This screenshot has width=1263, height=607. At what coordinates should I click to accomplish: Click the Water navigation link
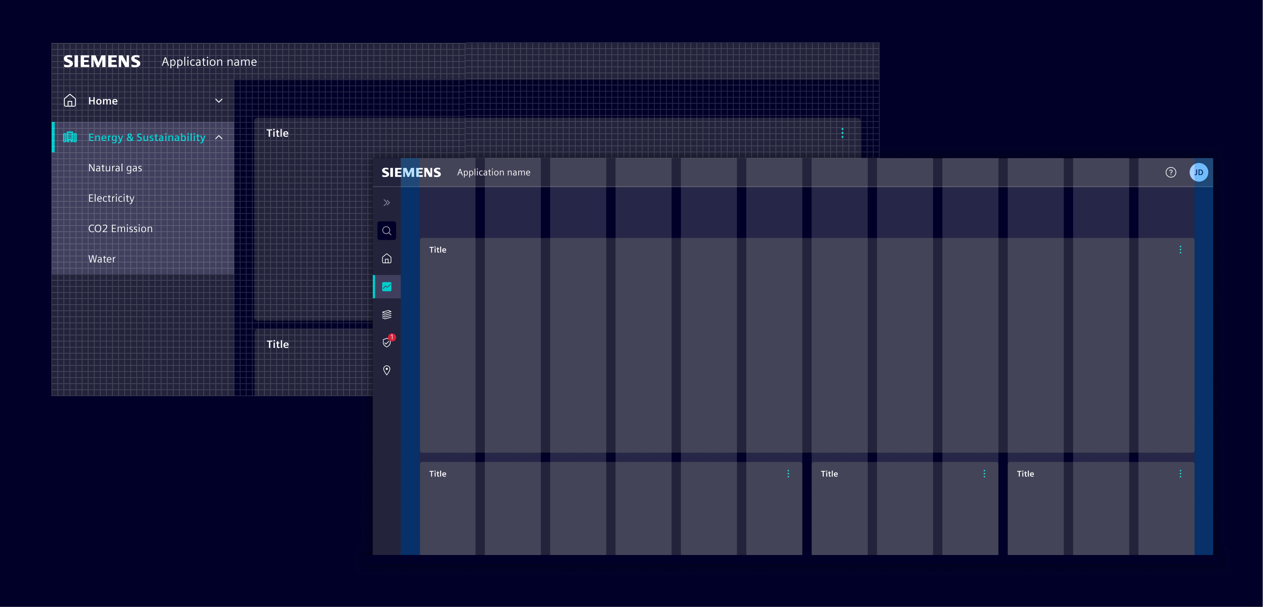coord(101,258)
